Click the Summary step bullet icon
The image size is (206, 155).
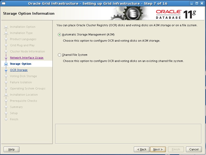coord(6,107)
